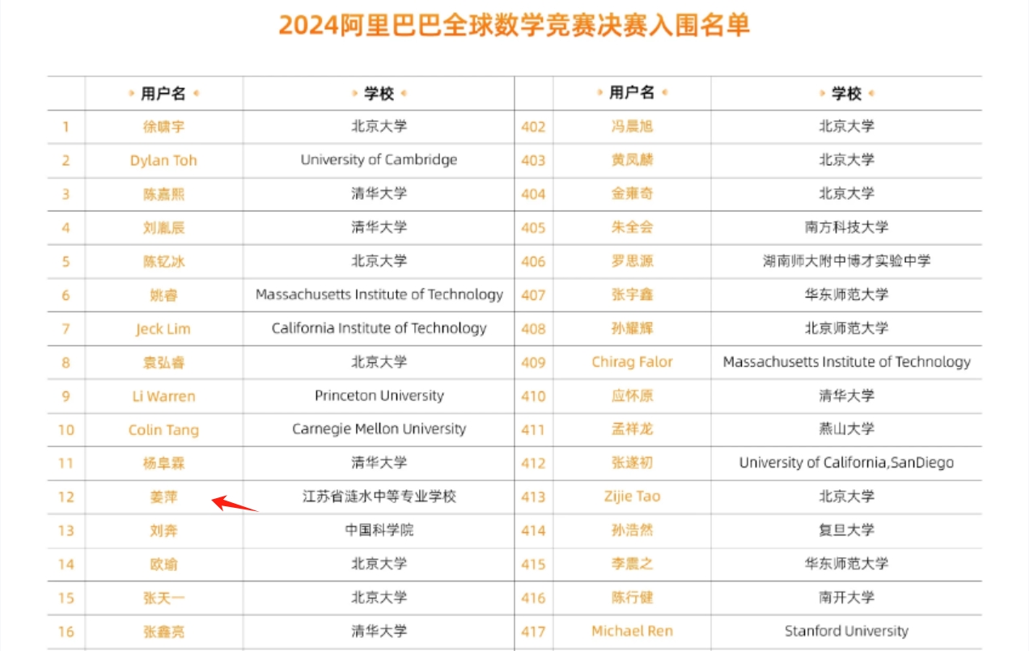Click the name 冯晨旭 in row 402
Viewport: 1029px width, 651px height.
pos(632,126)
